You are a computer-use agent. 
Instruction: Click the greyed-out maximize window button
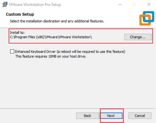tap(134, 4)
